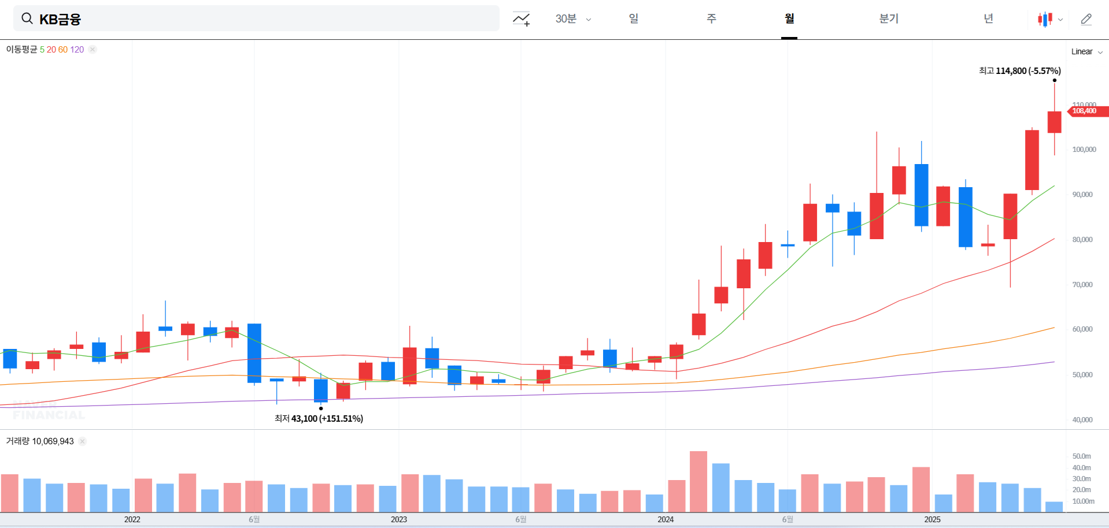Click the pencil drawing tool icon
The image size is (1109, 528).
[x=1086, y=19]
